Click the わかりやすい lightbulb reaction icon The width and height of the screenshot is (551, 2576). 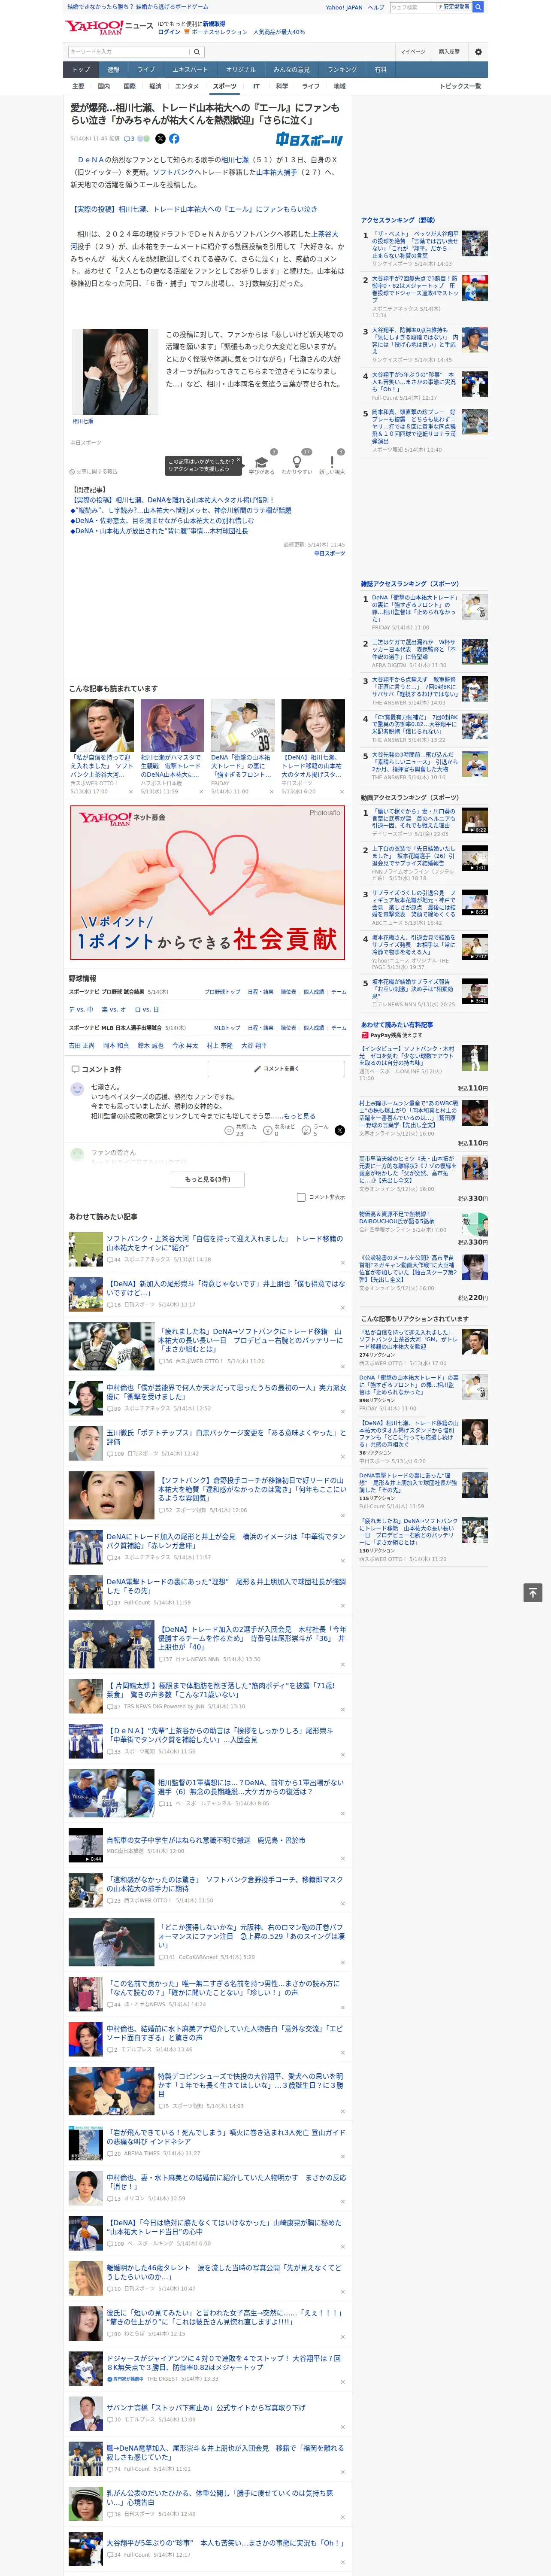pos(297,463)
